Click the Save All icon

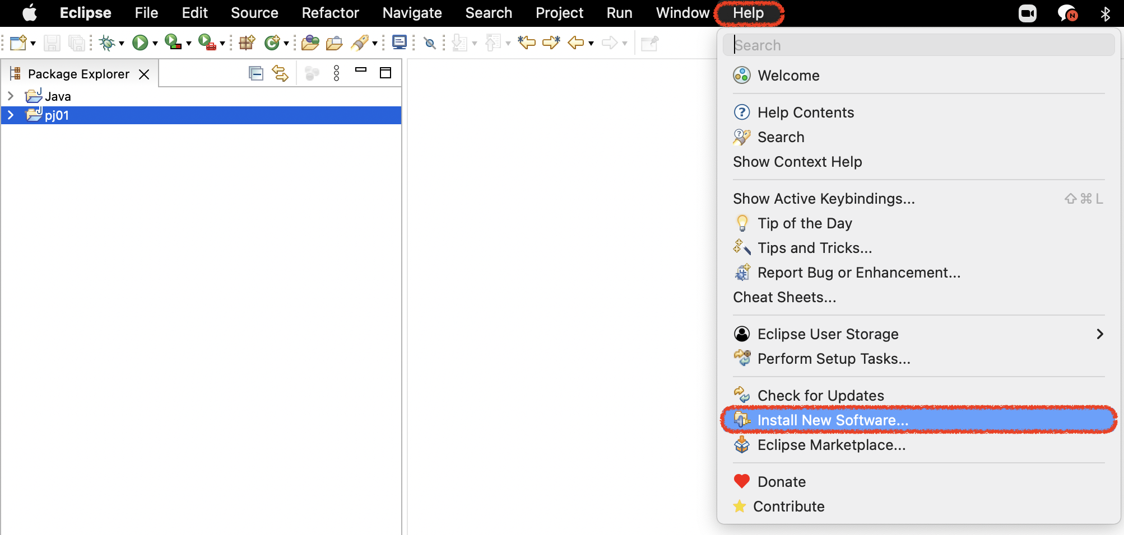[x=76, y=43]
